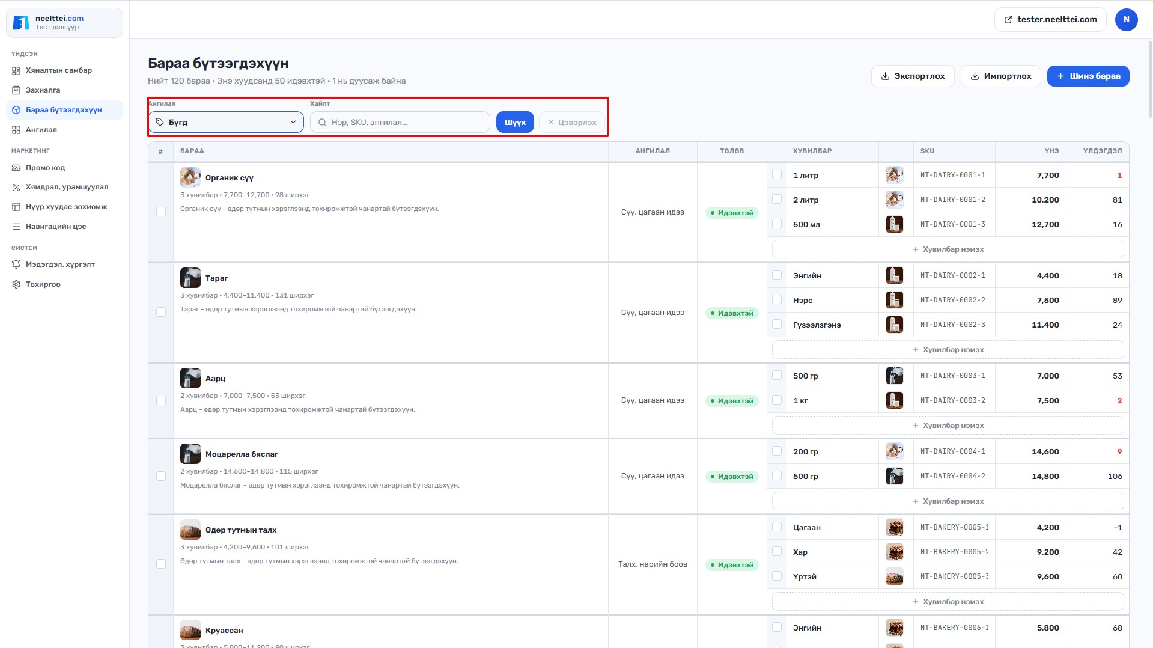1153x648 pixels.
Task: Click Хувилбар нэмэх under Тараг
Action: tap(948, 349)
